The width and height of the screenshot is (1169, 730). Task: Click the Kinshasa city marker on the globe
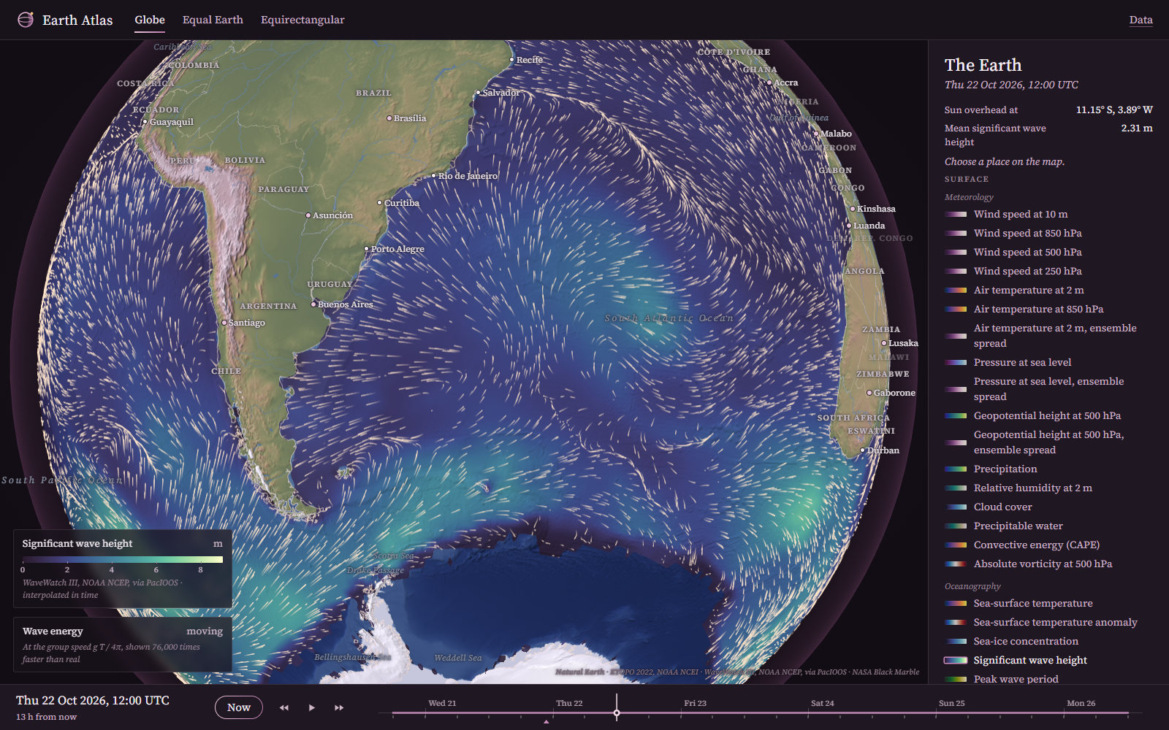(852, 209)
